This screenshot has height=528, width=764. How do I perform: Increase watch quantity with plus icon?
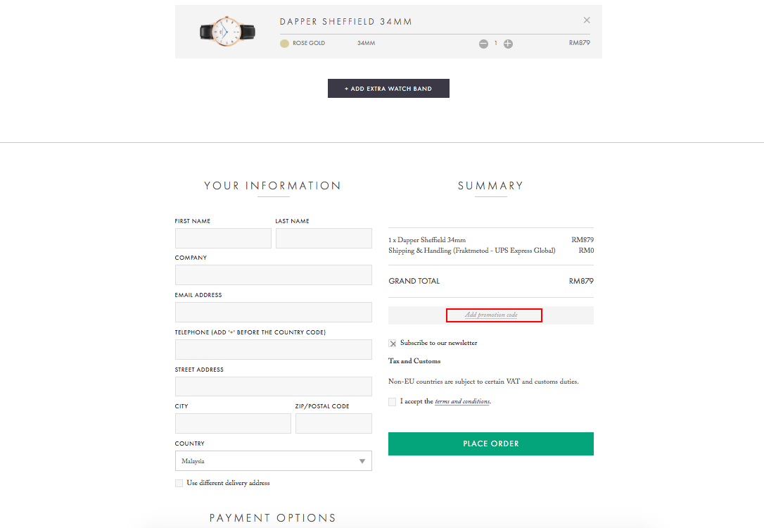508,44
